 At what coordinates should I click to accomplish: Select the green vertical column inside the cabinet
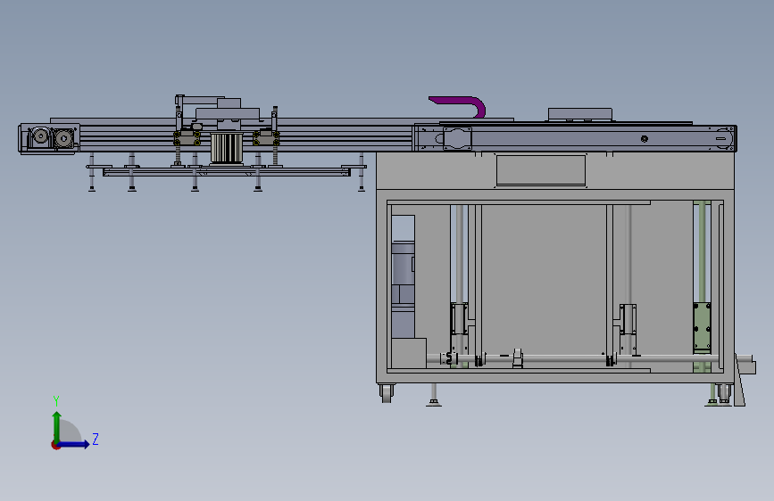702,286
